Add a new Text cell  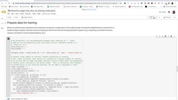point(16,17)
